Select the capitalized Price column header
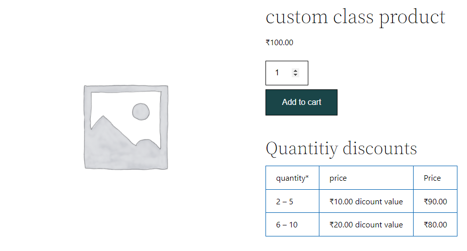 pyautogui.click(x=435, y=178)
